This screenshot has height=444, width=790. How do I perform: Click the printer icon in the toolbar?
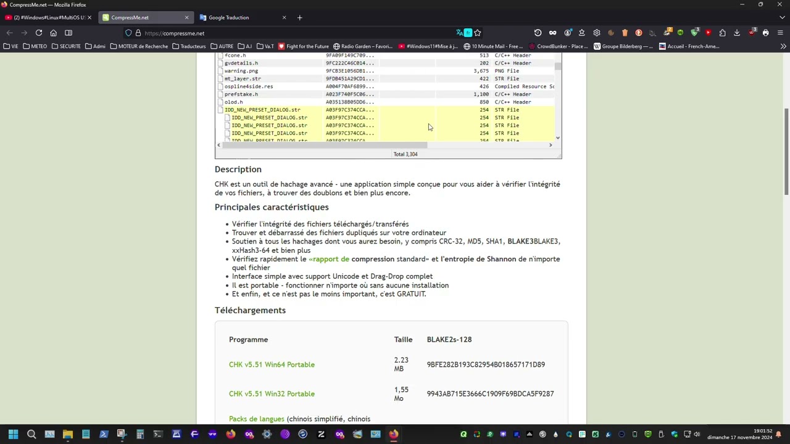point(766,33)
